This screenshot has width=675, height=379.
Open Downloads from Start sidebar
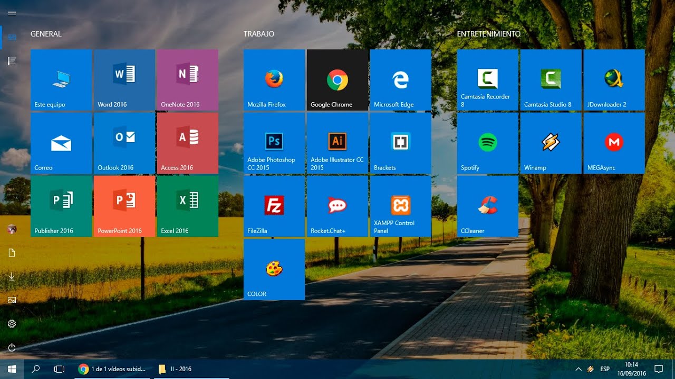(x=12, y=276)
